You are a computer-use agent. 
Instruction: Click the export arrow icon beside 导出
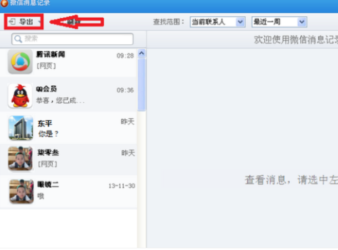coord(12,22)
